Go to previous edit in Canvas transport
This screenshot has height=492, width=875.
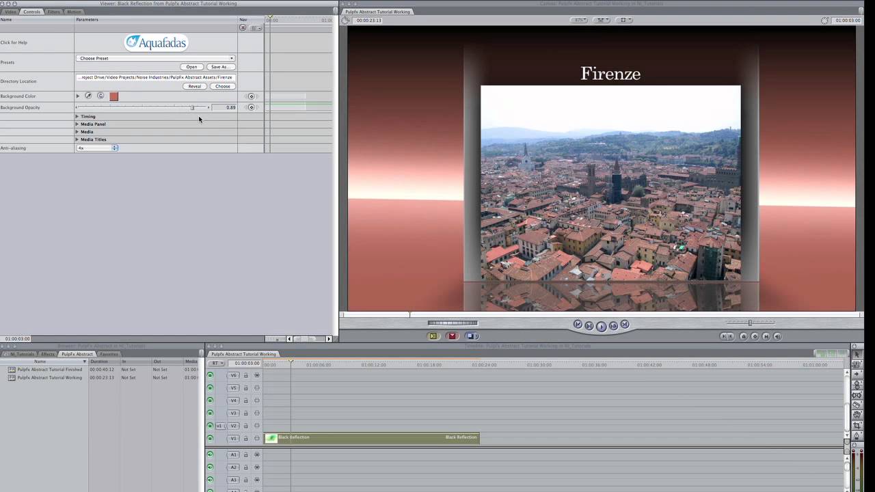click(x=578, y=325)
